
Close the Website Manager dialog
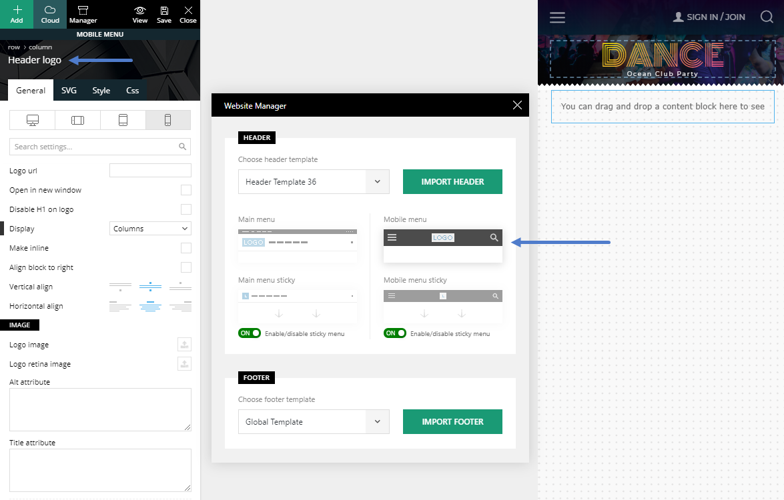[517, 105]
